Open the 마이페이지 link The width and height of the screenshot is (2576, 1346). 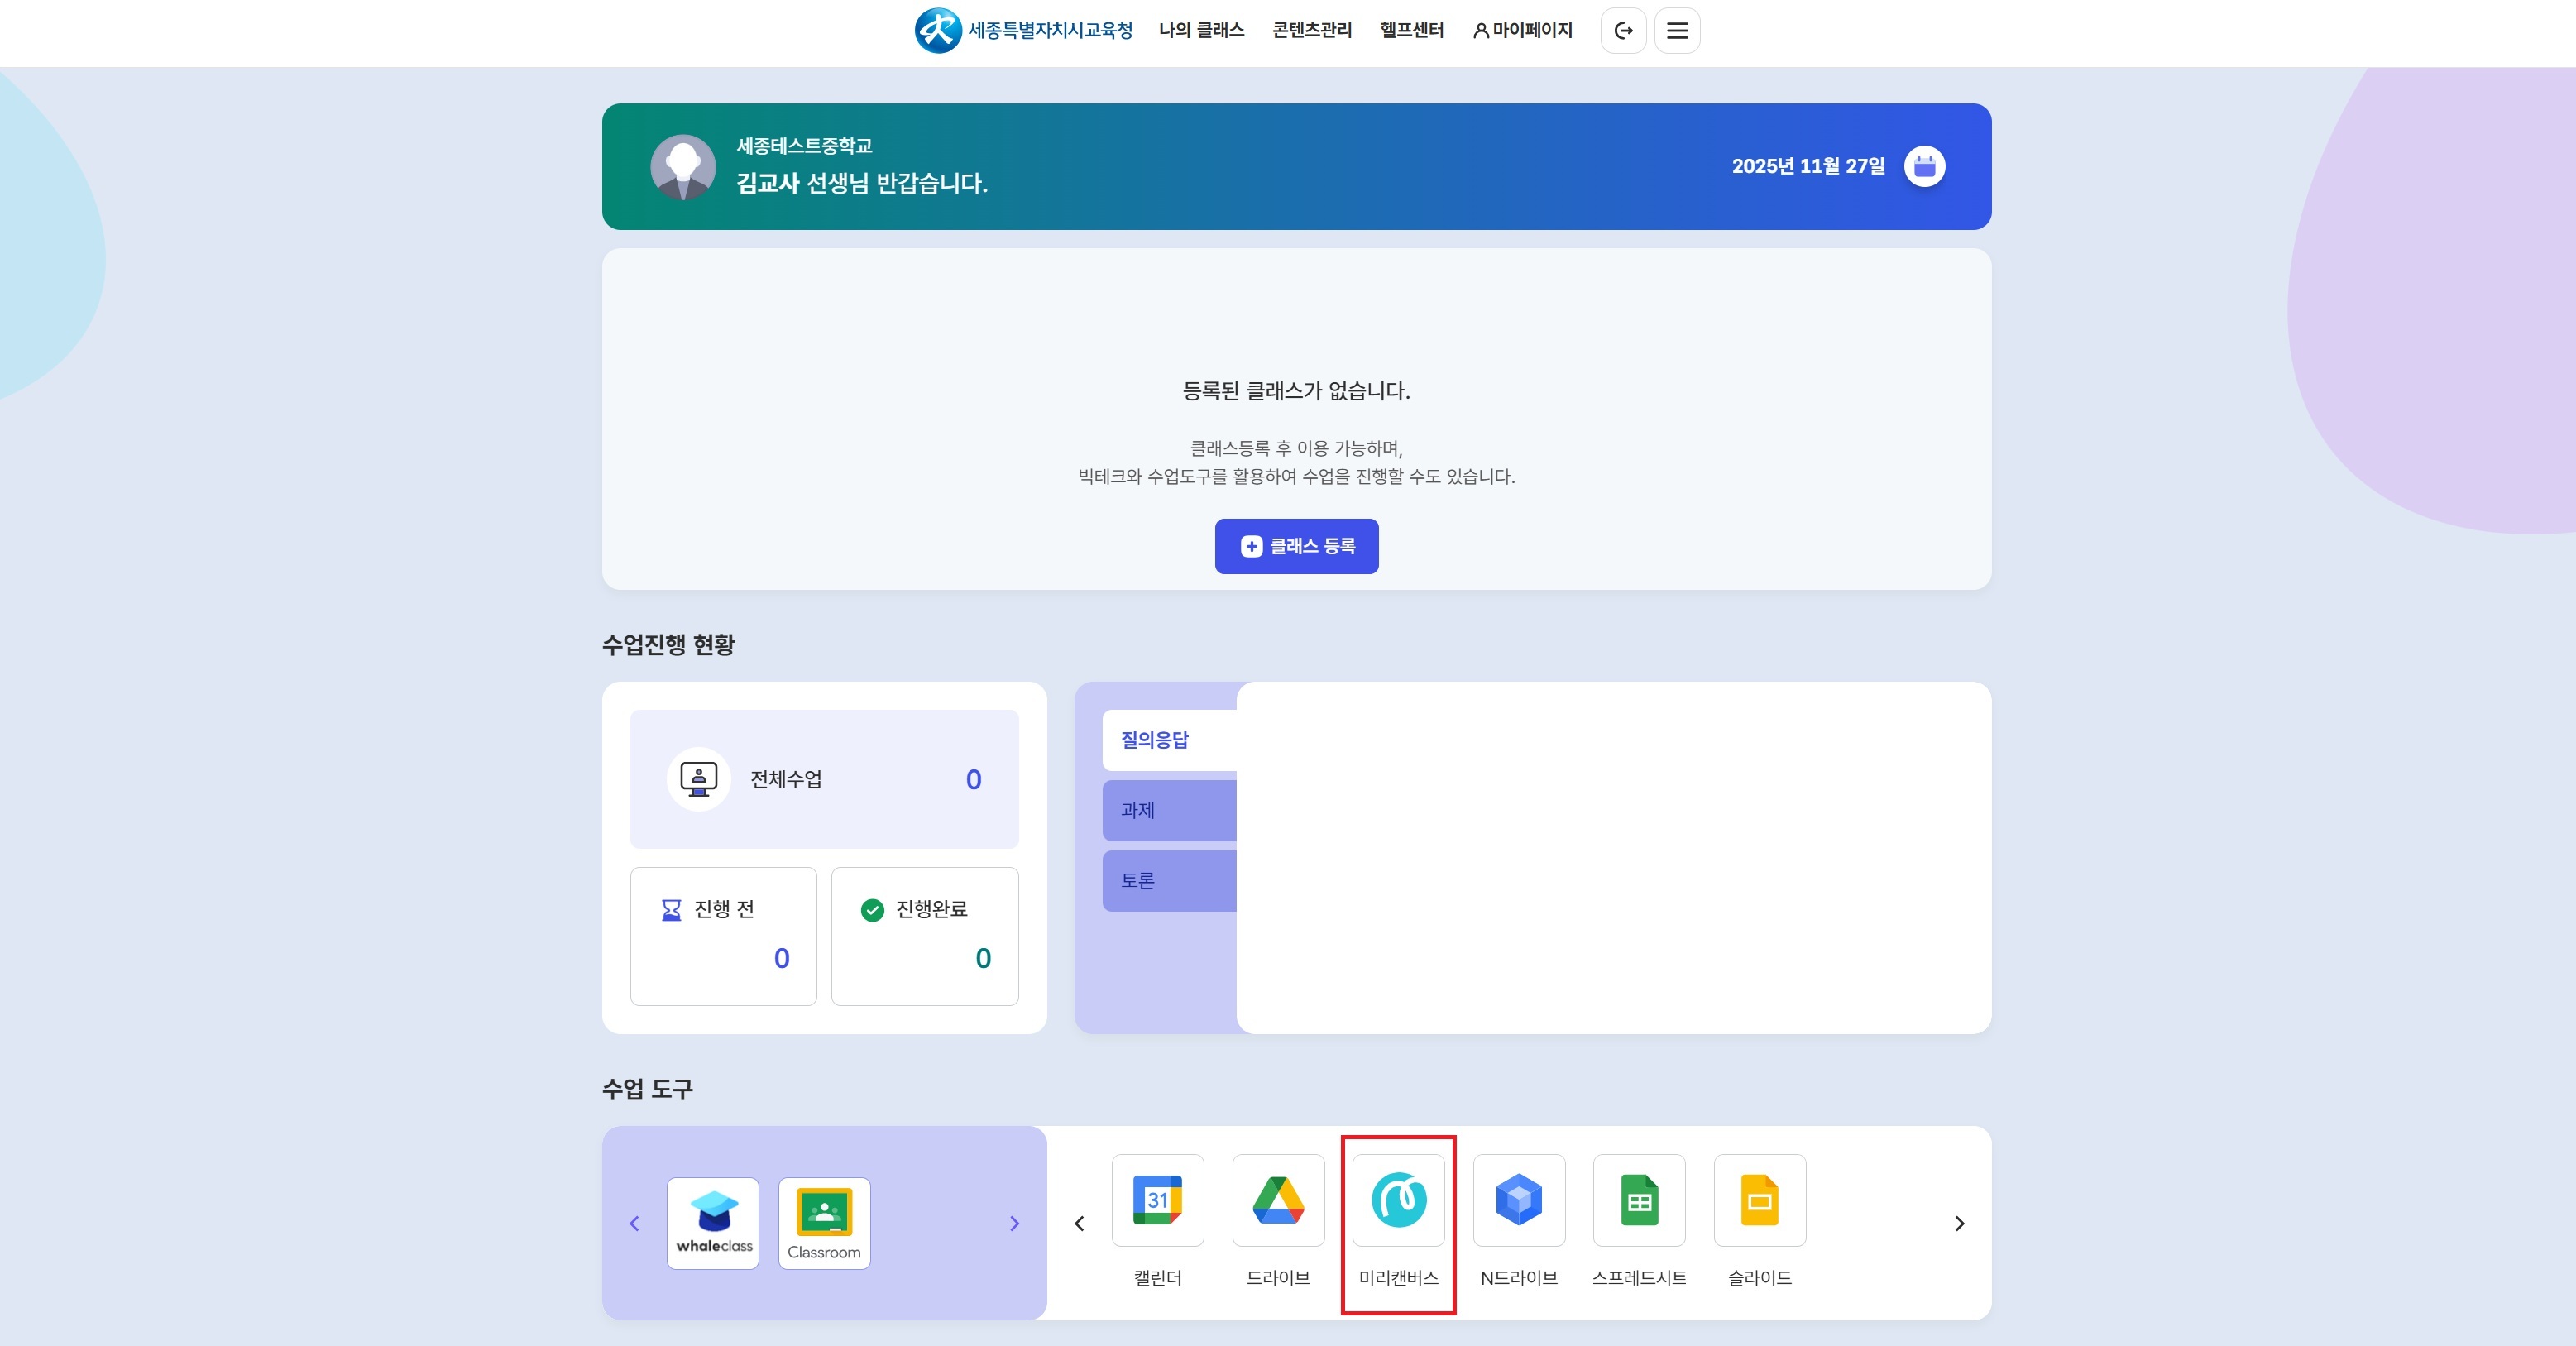pyautogui.click(x=1522, y=30)
